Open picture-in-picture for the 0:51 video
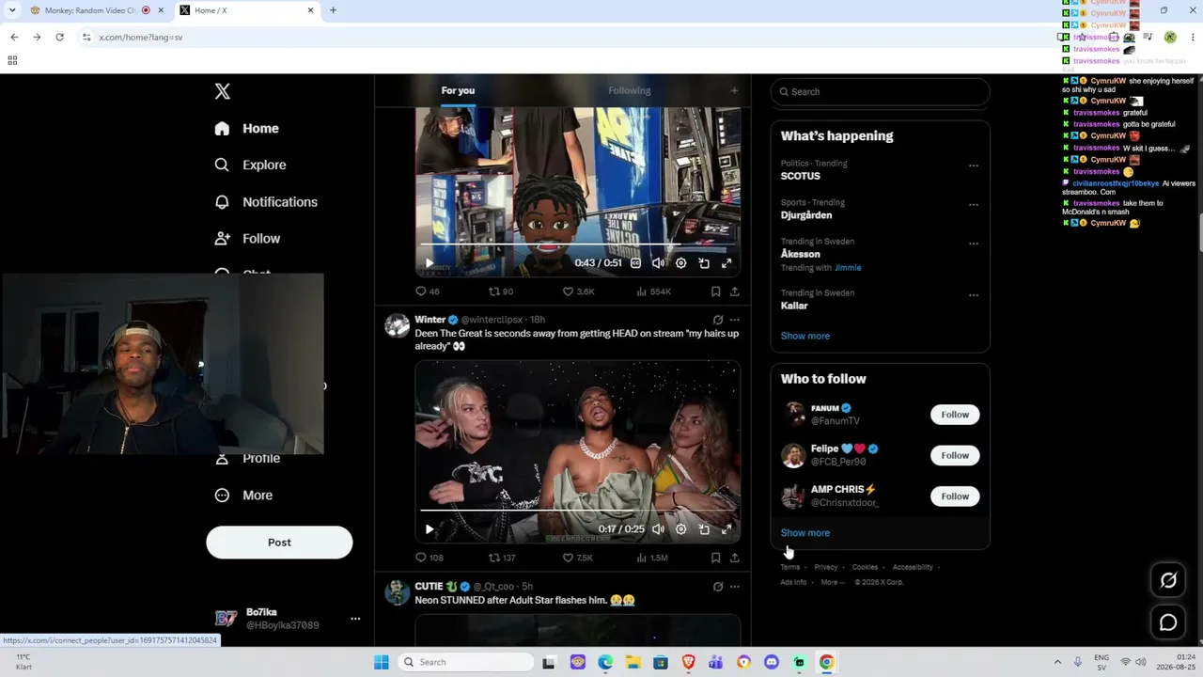The height and width of the screenshot is (677, 1203). (x=704, y=263)
